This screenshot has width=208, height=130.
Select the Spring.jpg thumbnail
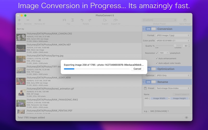coord(21,59)
